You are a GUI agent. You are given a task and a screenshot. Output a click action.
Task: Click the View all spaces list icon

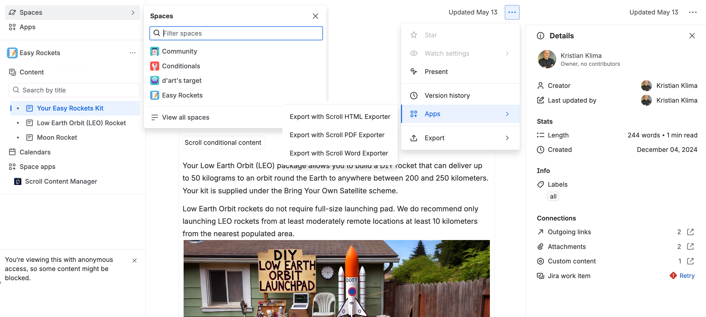155,117
